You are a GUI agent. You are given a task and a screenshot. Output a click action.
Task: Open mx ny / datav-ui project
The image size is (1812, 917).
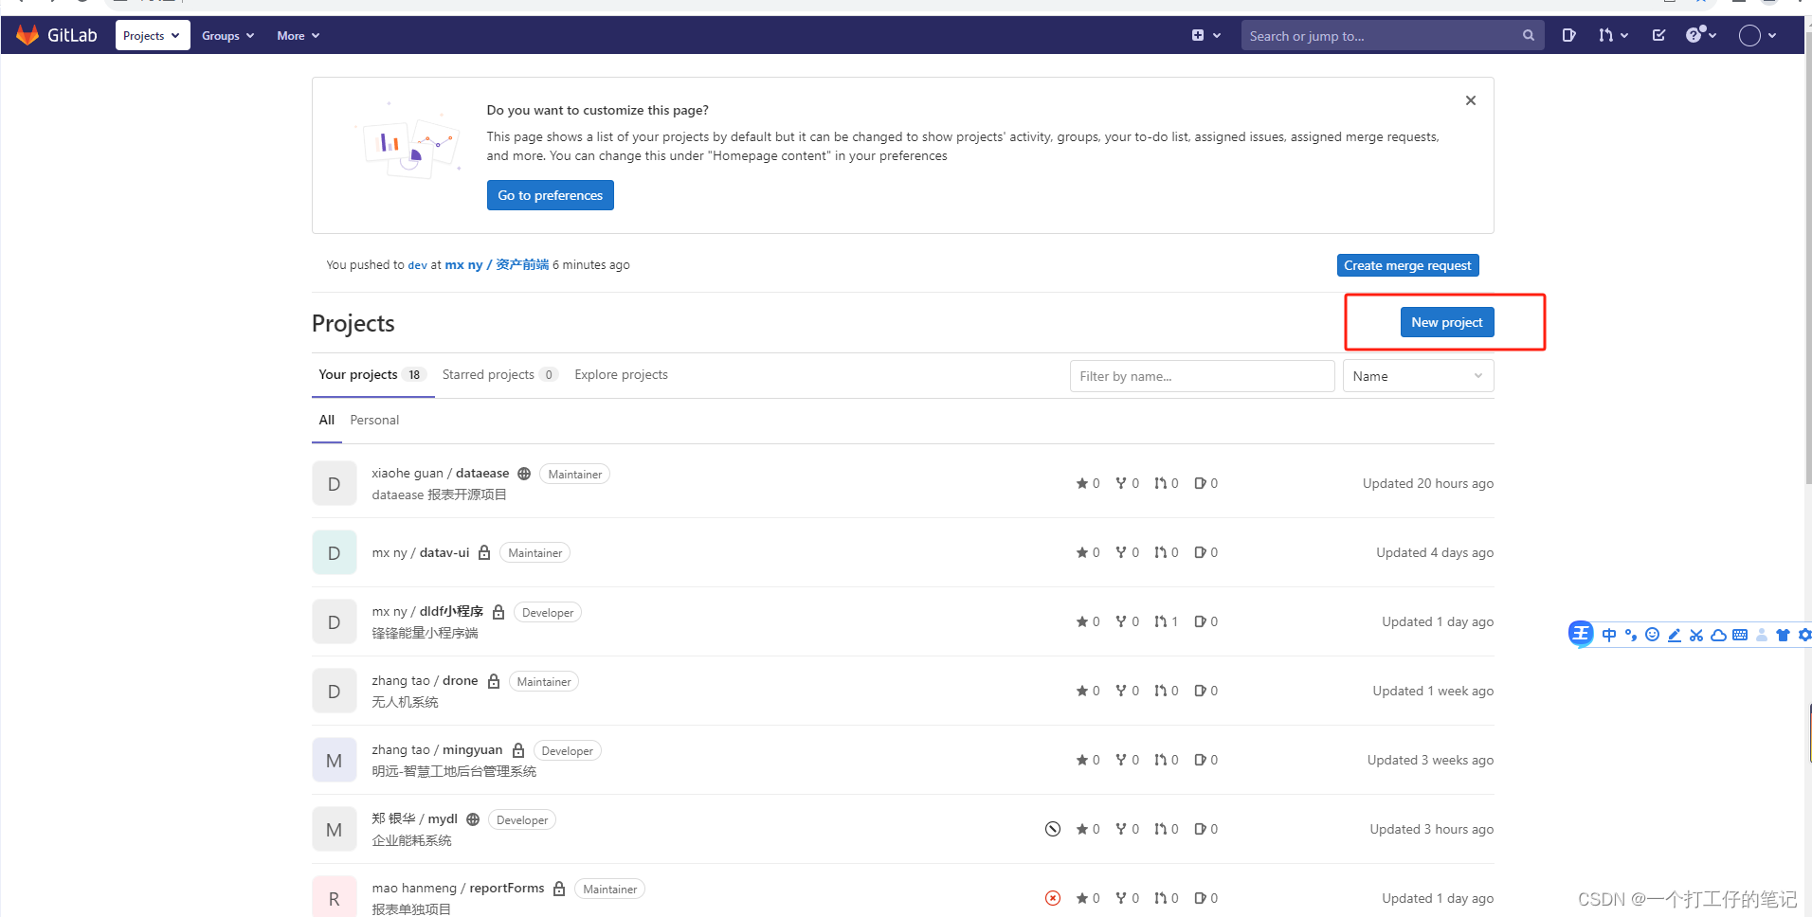click(x=420, y=553)
